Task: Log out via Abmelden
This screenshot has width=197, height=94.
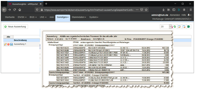Action: [x=175, y=15]
